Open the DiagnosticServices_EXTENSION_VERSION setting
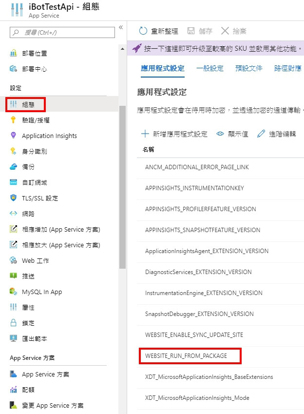Viewport: 304px width, 414px height. (198, 272)
